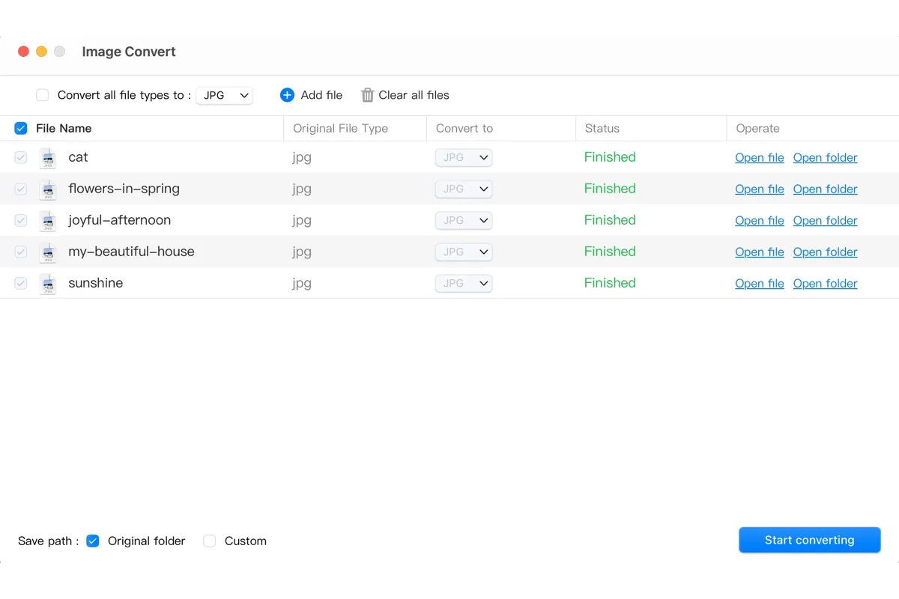Select the my-beautiful-house row checkbox

pyautogui.click(x=21, y=252)
